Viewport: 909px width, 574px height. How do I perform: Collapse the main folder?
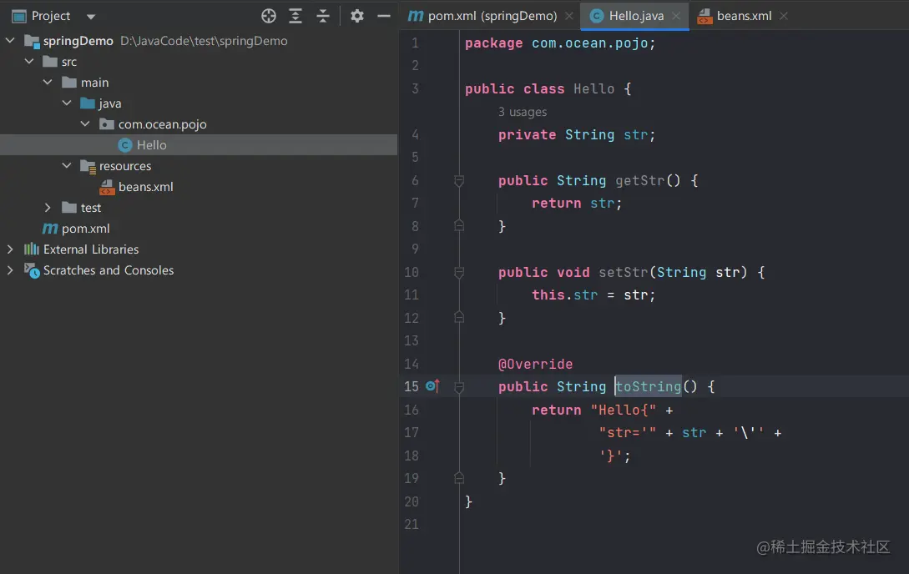click(48, 83)
